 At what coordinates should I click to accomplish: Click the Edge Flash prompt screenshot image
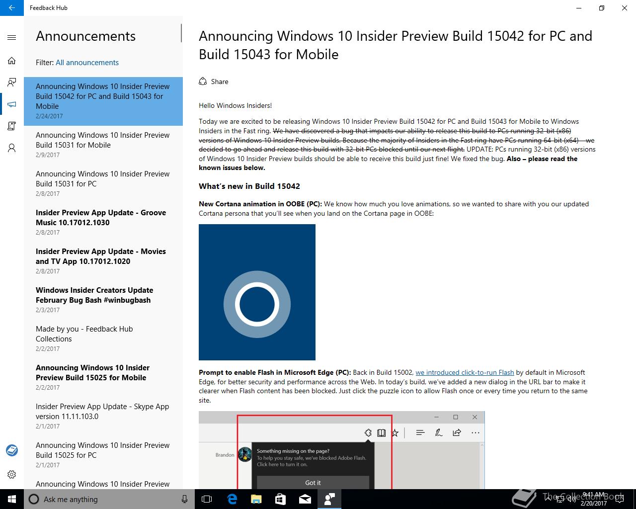click(341, 450)
